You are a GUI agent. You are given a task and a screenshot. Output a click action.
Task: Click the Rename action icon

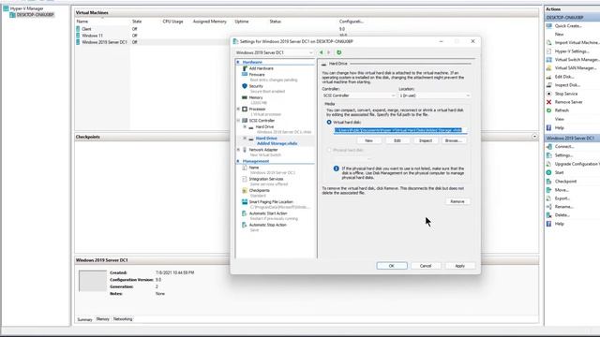549,207
